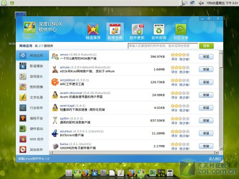This screenshot has width=239, height=179.
Task: Open the amsn package name link
Action: 64,54
